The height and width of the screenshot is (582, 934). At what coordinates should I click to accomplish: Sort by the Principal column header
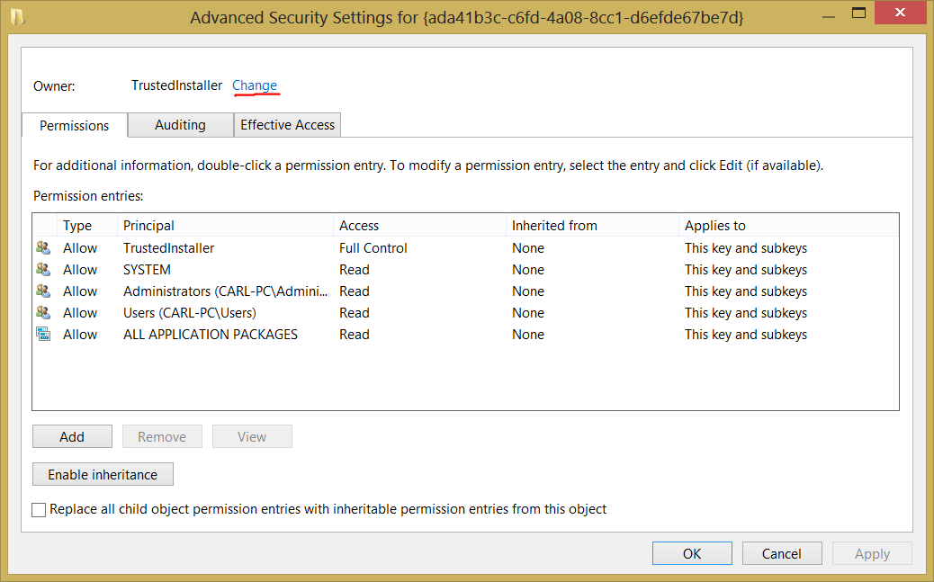point(225,226)
